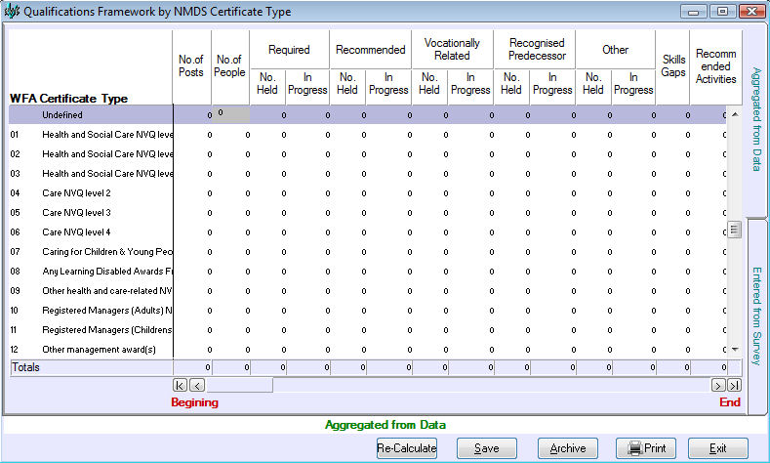Viewport: 770px width, 463px height.
Task: Click No.of Posts total value
Action: 192,367
